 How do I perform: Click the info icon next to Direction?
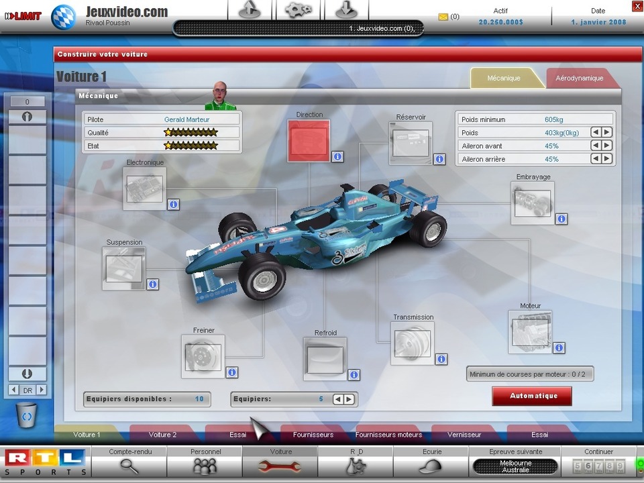[x=337, y=157]
